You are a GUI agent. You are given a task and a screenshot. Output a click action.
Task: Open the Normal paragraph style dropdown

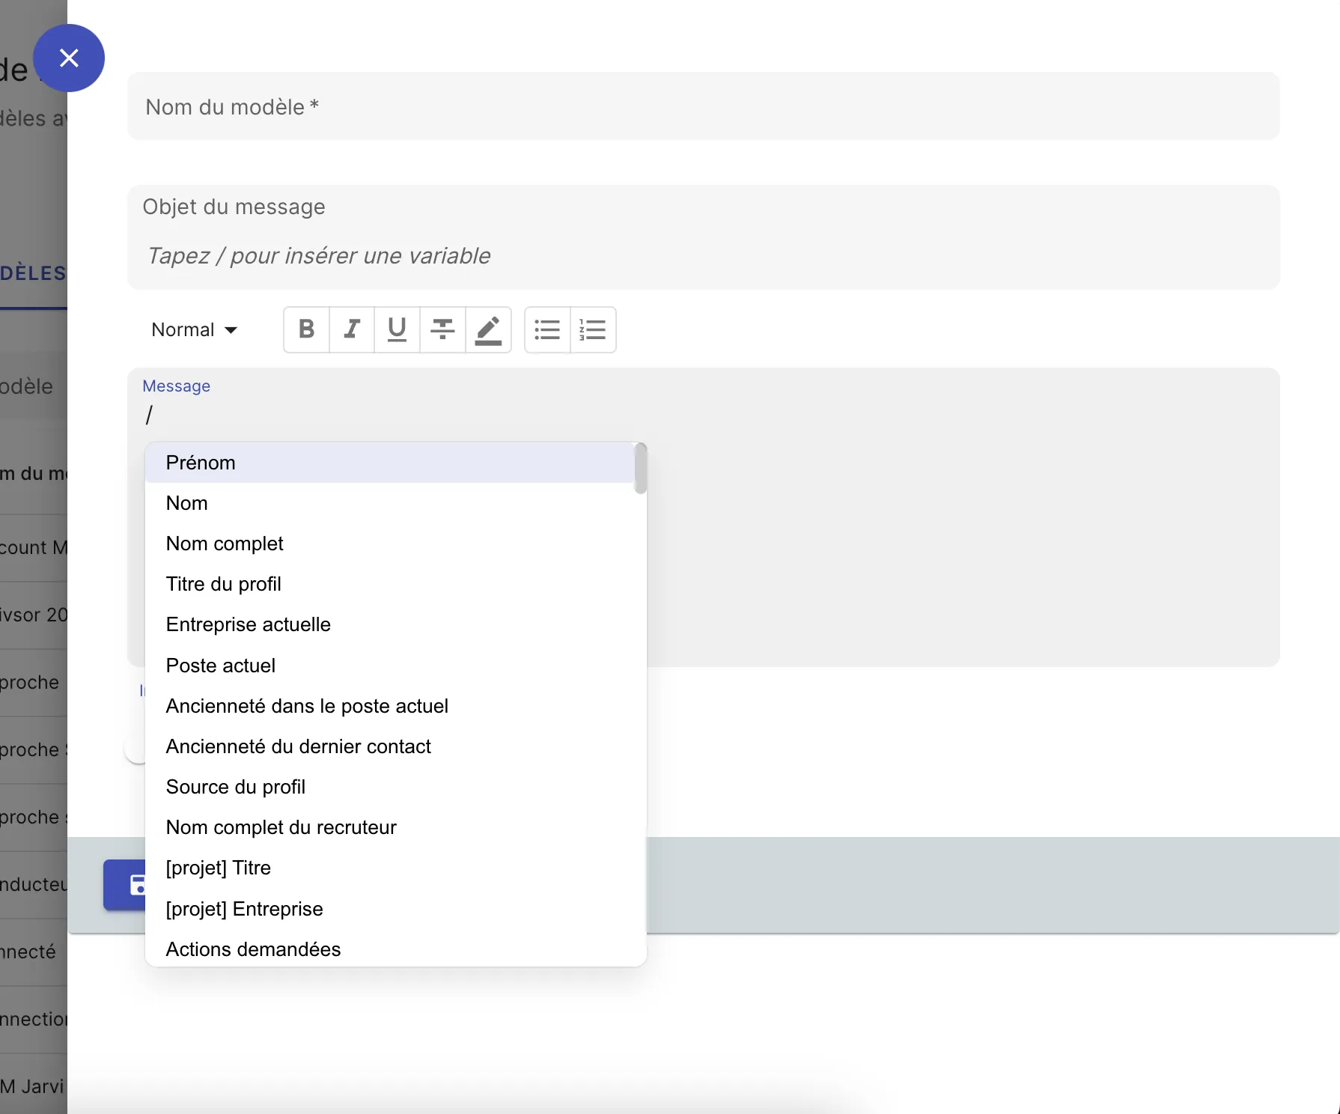193,329
